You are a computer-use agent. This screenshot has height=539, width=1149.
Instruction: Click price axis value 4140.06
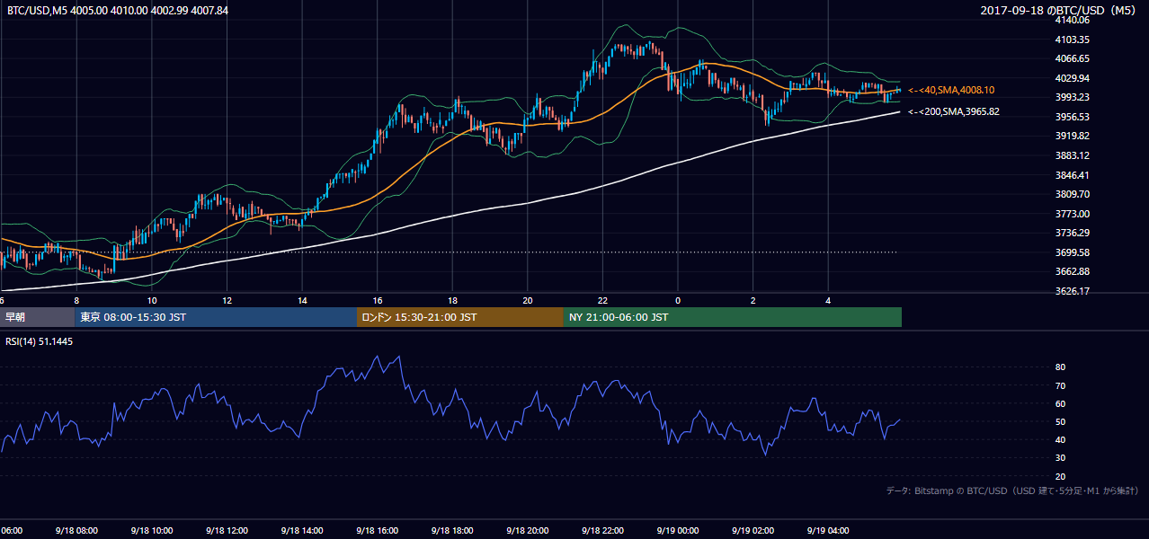(x=1073, y=20)
